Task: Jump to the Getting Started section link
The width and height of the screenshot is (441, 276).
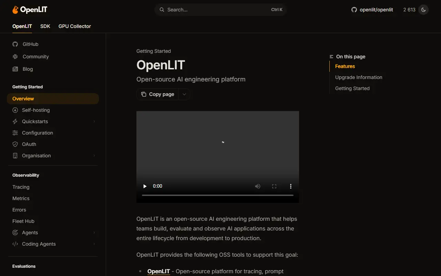Action: pos(352,88)
